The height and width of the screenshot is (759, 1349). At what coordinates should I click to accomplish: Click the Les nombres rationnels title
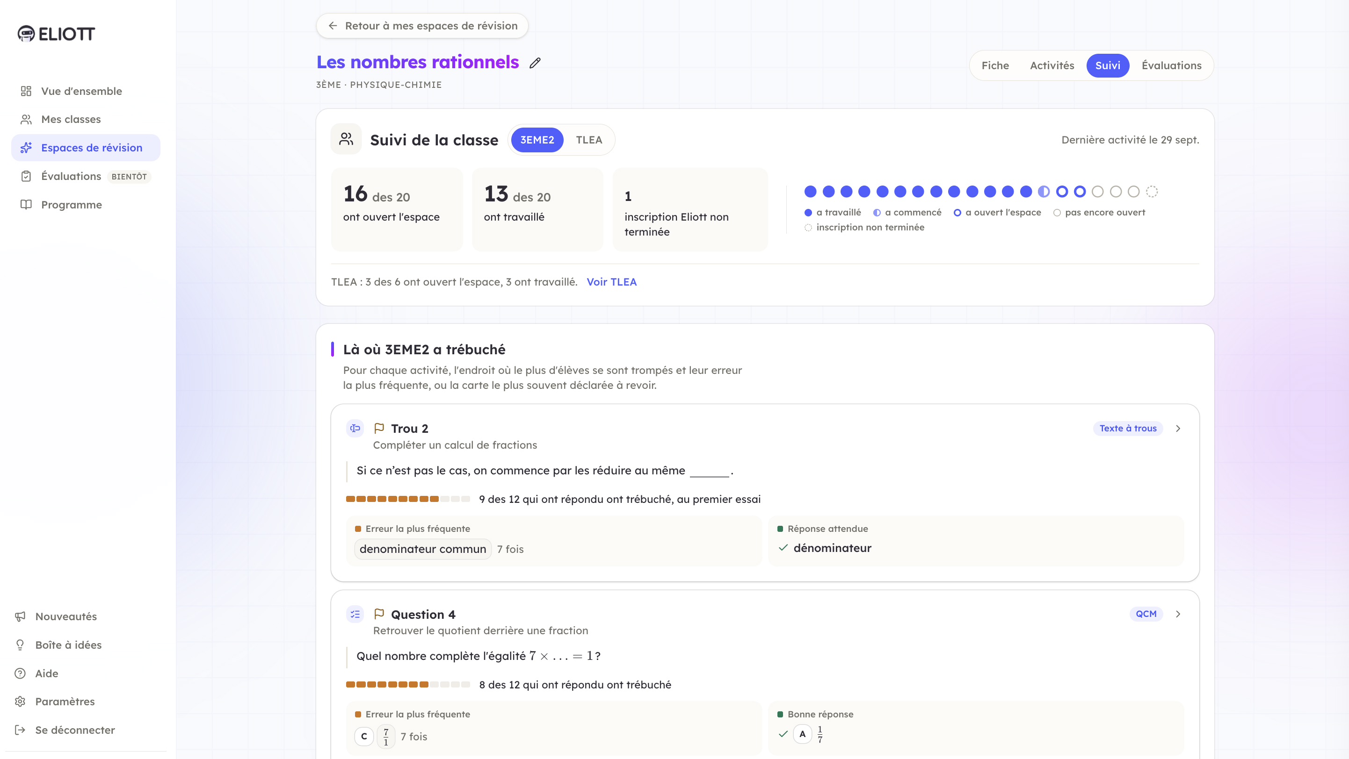[x=417, y=62]
